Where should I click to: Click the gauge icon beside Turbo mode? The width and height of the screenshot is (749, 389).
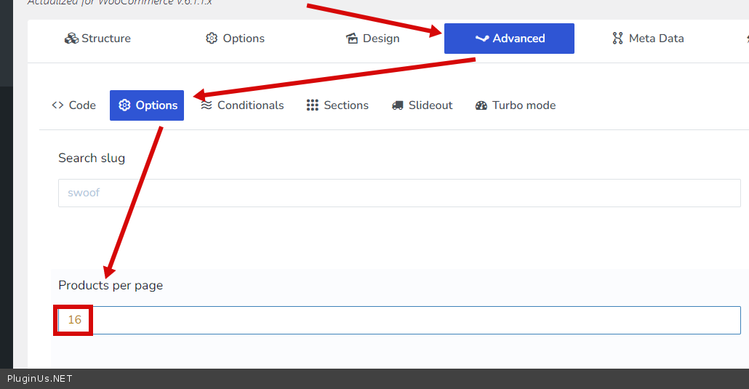click(481, 105)
